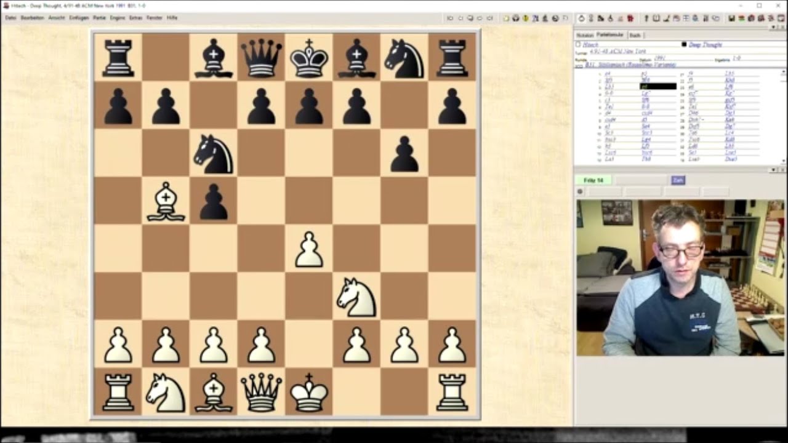Open the Partie menu
This screenshot has width=788, height=443.
[99, 18]
